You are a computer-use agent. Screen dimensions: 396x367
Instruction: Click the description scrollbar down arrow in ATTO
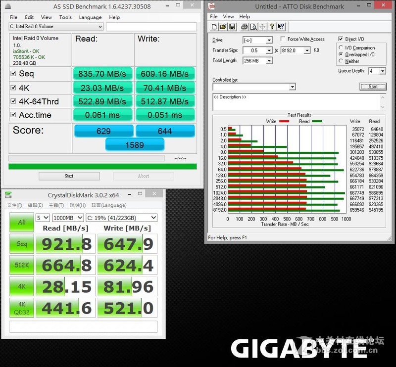[383, 107]
